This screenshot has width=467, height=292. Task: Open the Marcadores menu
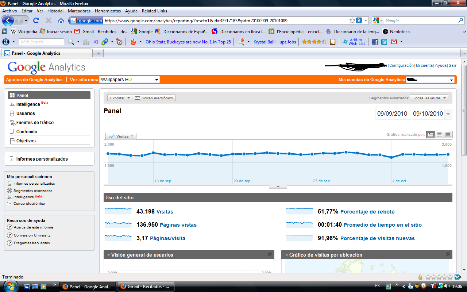(79, 11)
